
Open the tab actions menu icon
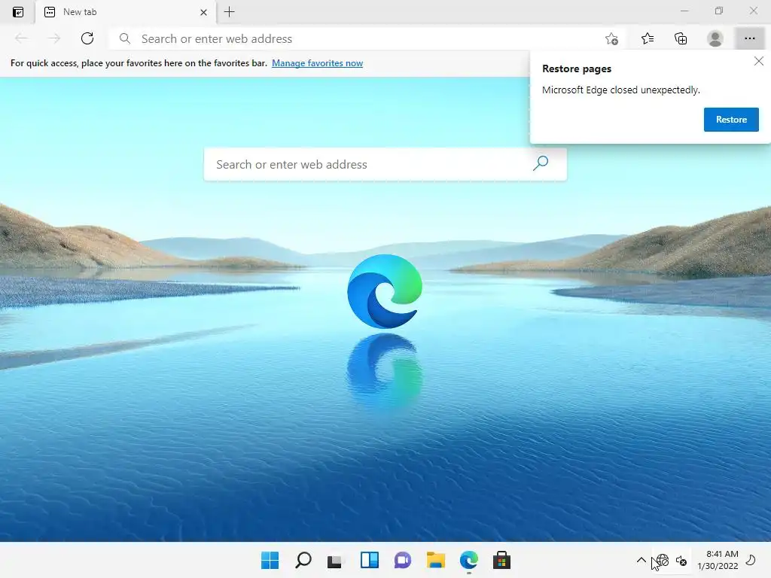click(x=18, y=12)
